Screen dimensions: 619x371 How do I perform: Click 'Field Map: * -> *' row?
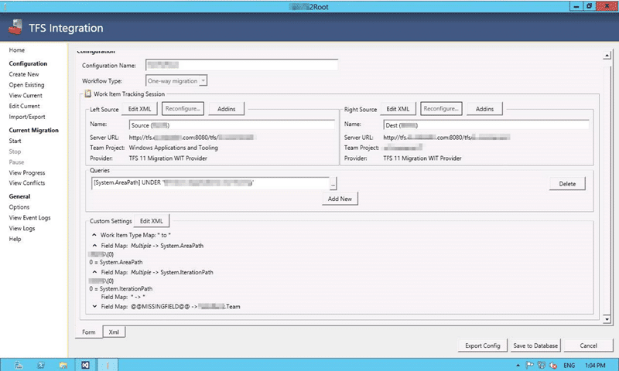tap(123, 297)
